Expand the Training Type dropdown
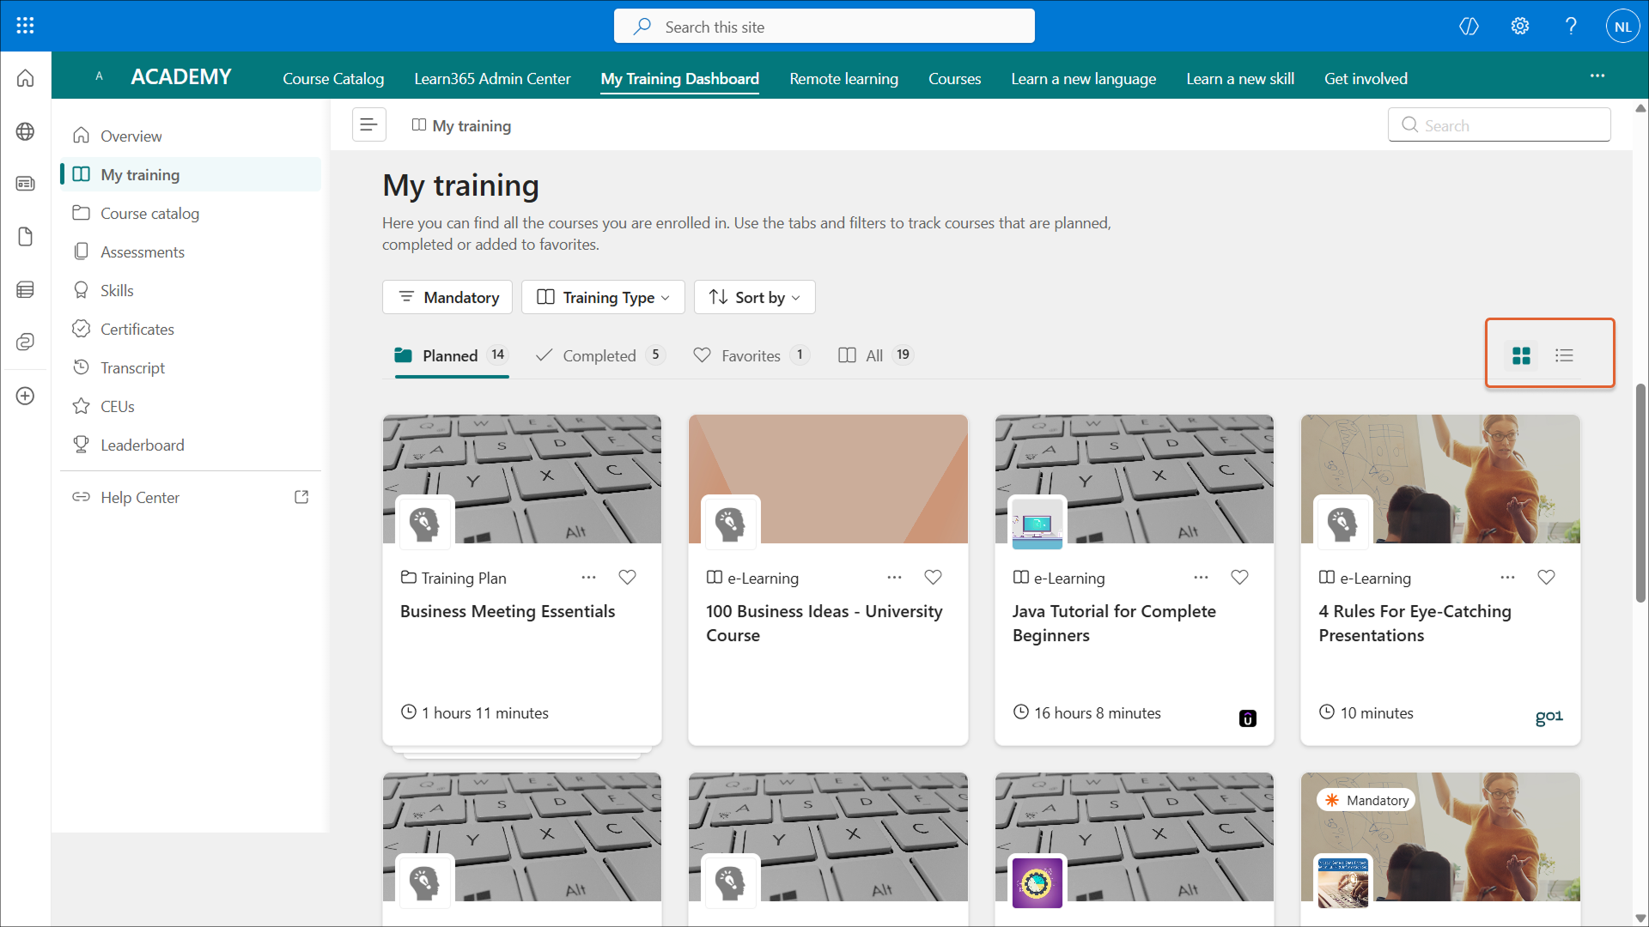Image resolution: width=1649 pixels, height=927 pixels. 603,297
